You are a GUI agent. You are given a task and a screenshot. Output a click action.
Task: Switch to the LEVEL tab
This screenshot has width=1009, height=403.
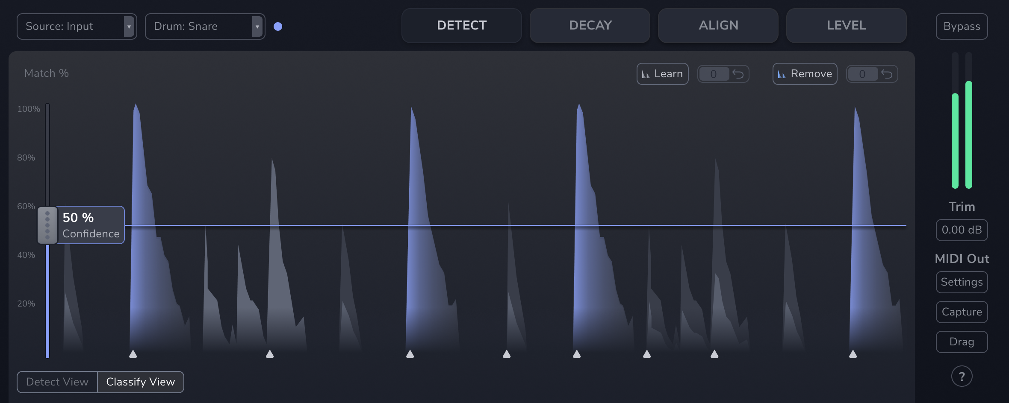coord(847,26)
